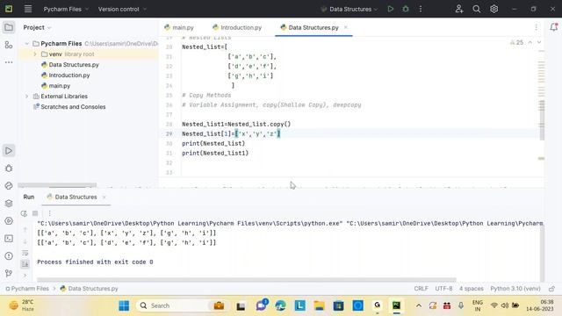Click the project panel horizontal scrollbar
The width and height of the screenshot is (562, 316).
(x=57, y=185)
